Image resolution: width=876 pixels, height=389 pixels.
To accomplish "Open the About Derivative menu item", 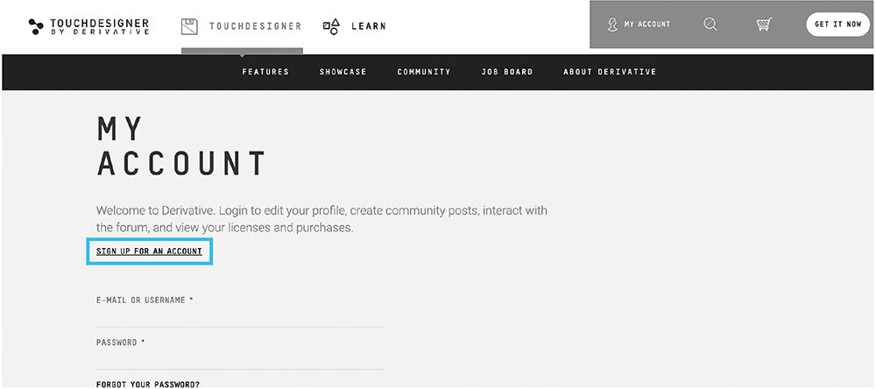I will tap(610, 72).
